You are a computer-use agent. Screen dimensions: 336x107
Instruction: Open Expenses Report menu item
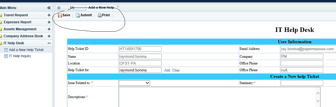(x=17, y=22)
